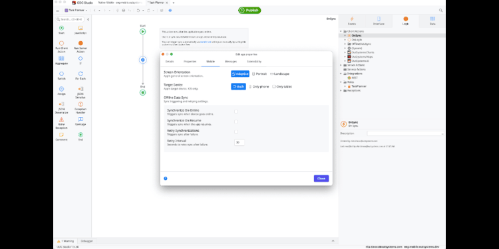Select the Assign tool in toolbox
The image size is (499, 249).
click(x=61, y=91)
